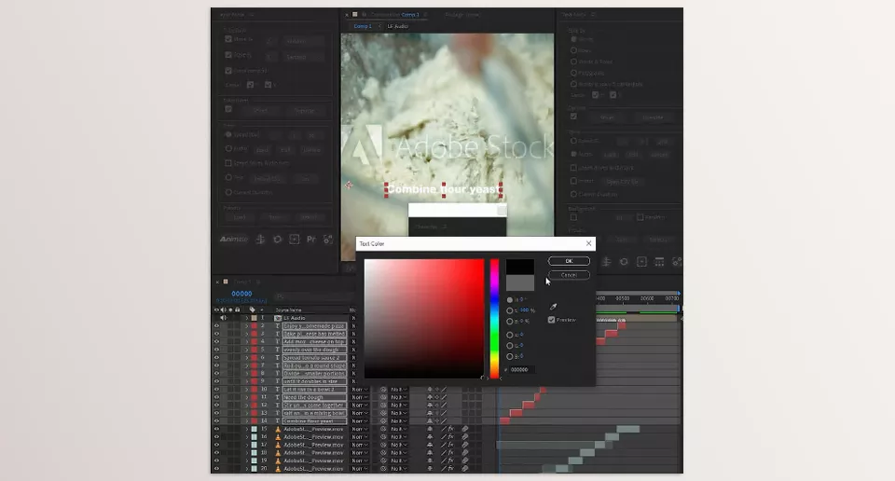This screenshot has height=481, width=895.
Task: Open parent dropdown on layer 12
Action: (x=399, y=405)
